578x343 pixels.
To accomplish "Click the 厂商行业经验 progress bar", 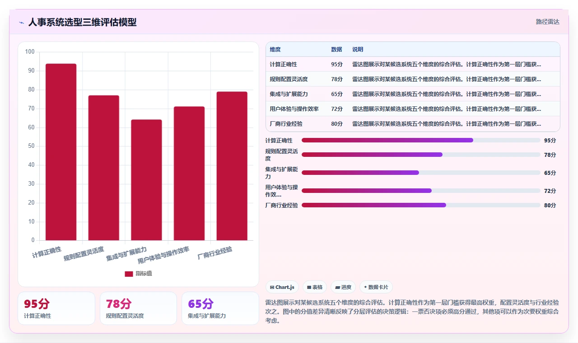I will click(421, 205).
